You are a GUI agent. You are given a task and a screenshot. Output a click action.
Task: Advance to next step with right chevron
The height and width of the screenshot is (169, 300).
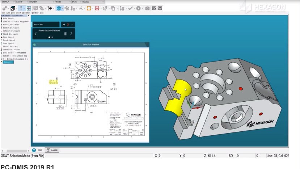71,34
